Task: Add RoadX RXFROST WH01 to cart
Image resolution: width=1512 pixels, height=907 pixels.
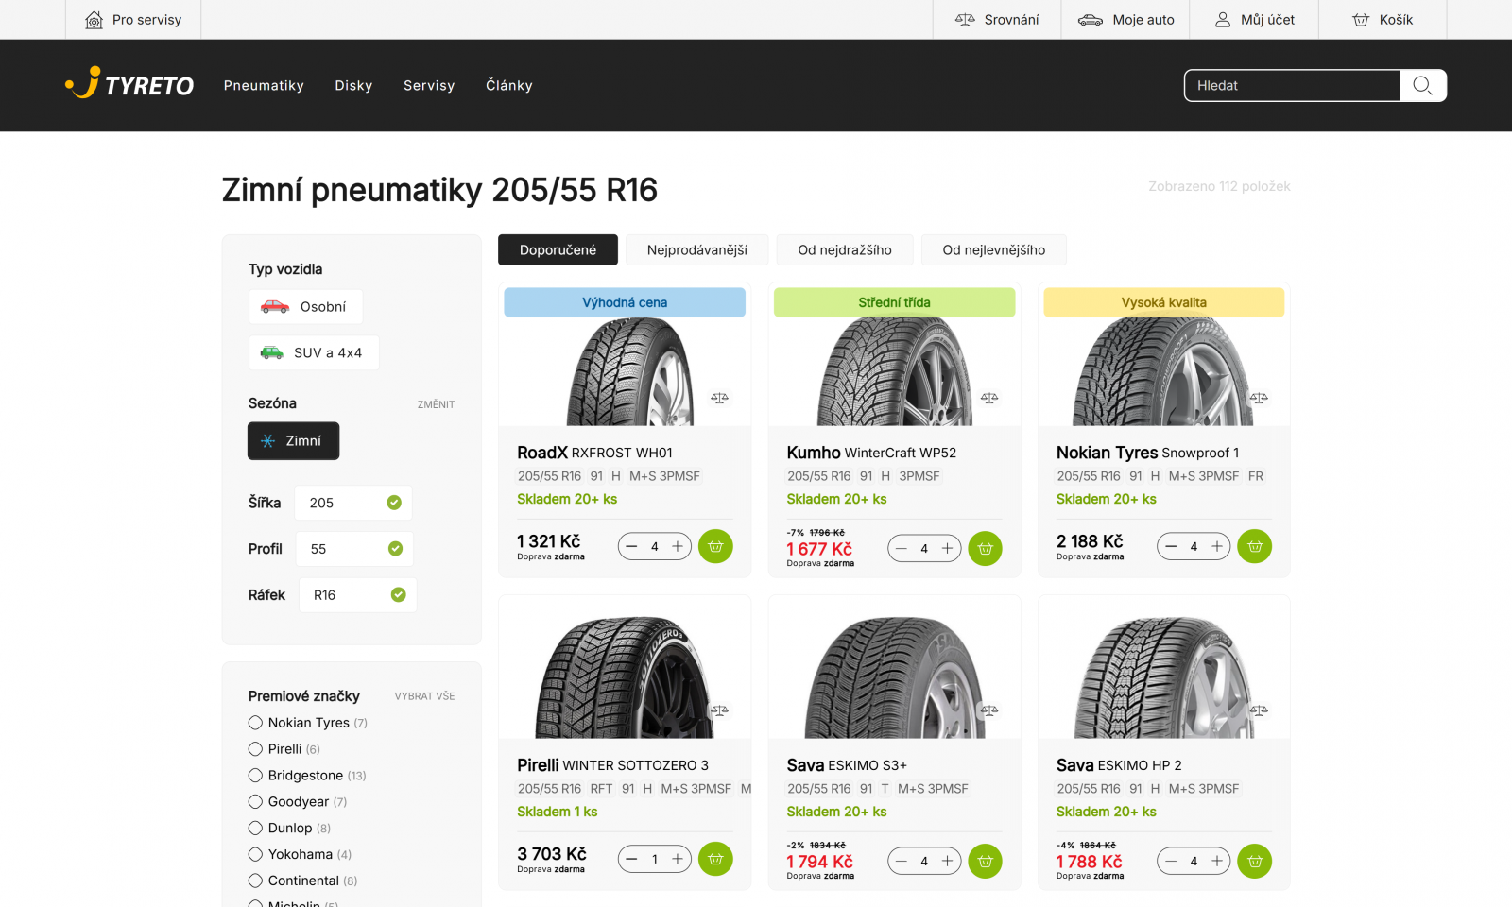Action: click(x=715, y=546)
